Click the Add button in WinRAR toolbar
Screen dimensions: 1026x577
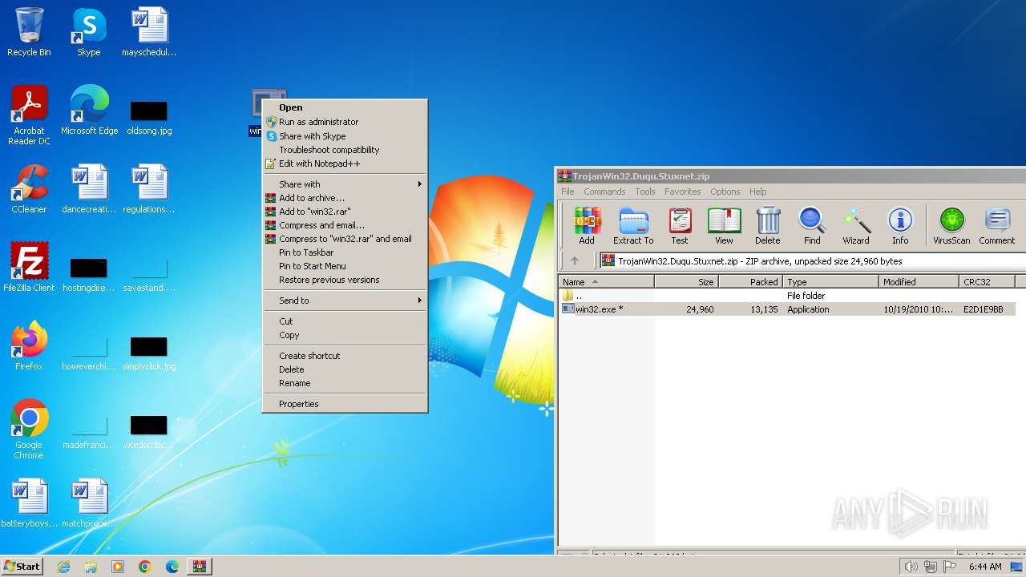click(x=587, y=225)
